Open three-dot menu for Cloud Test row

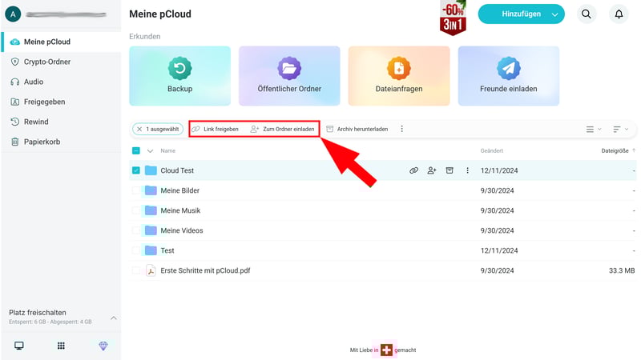pyautogui.click(x=468, y=170)
